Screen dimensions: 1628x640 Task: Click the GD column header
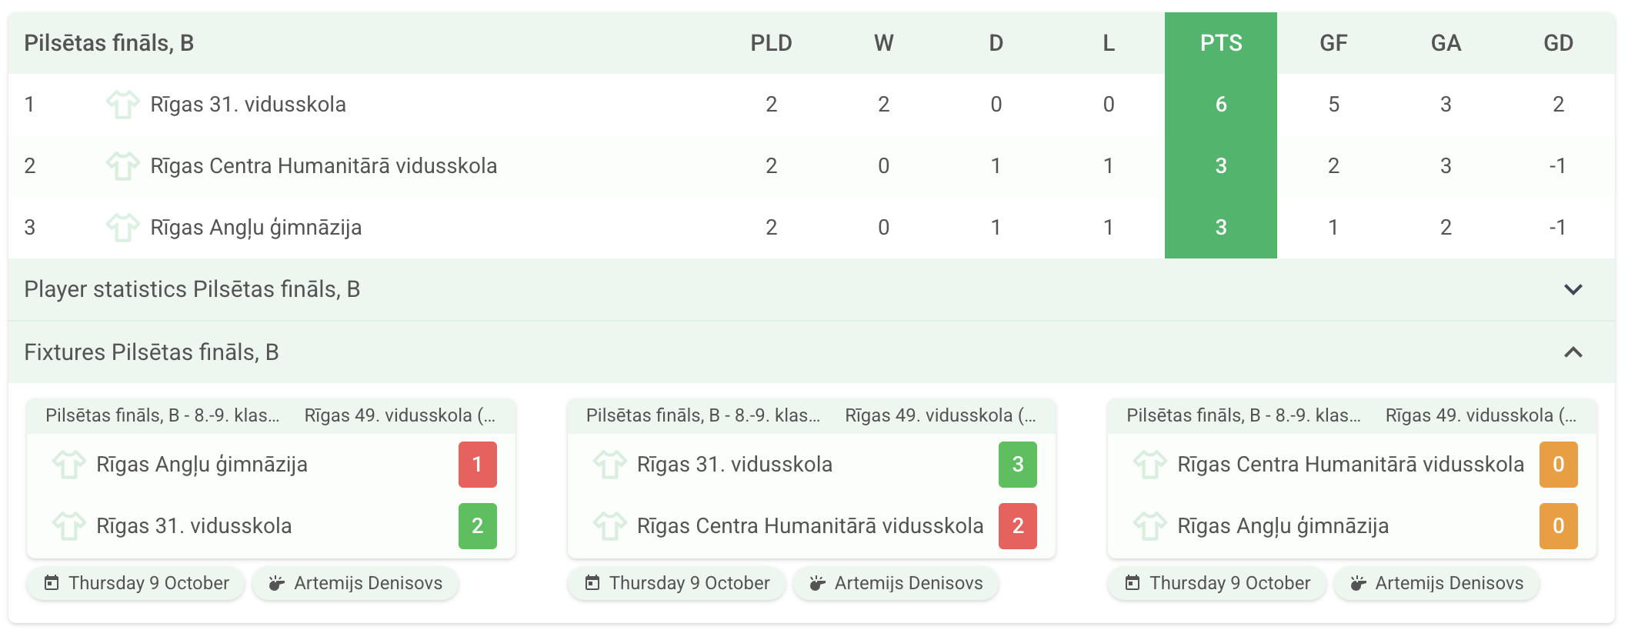click(x=1558, y=43)
